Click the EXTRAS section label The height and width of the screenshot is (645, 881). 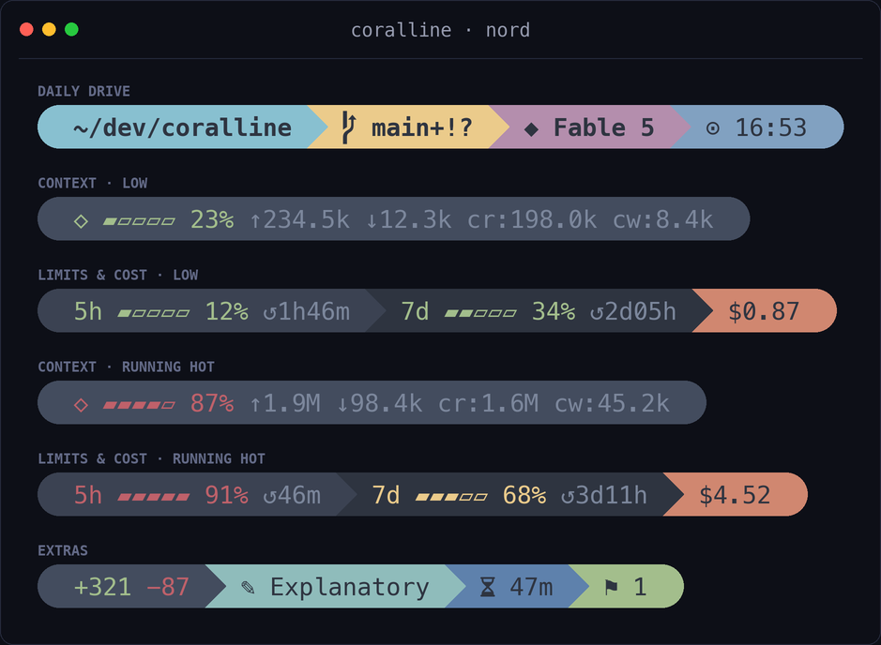(x=62, y=550)
